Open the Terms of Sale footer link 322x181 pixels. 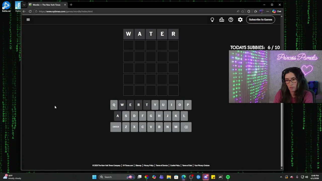pyautogui.click(x=187, y=165)
